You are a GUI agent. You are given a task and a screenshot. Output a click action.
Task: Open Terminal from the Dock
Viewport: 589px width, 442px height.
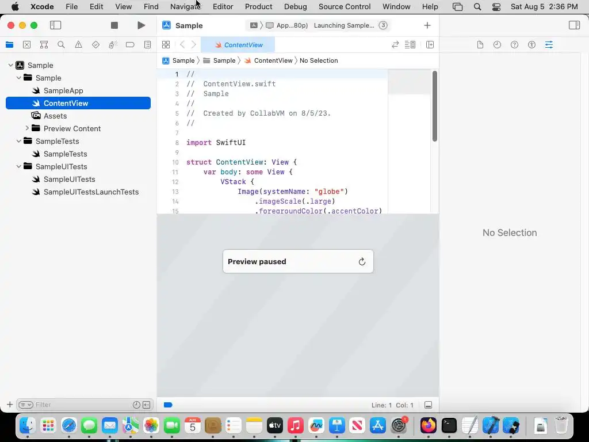coord(449,425)
